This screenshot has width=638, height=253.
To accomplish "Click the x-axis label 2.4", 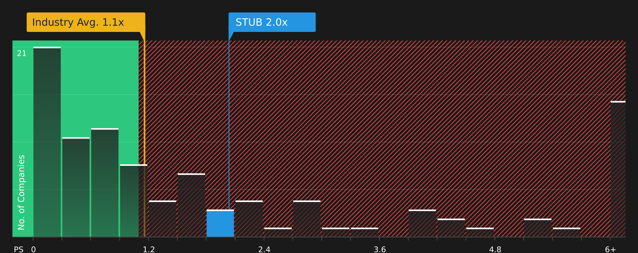I will [x=264, y=249].
